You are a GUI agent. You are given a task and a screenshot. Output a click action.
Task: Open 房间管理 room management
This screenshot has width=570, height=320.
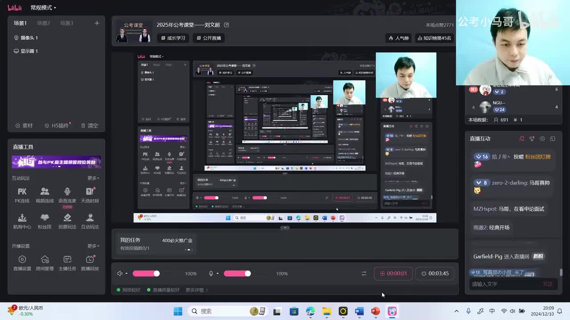45,263
